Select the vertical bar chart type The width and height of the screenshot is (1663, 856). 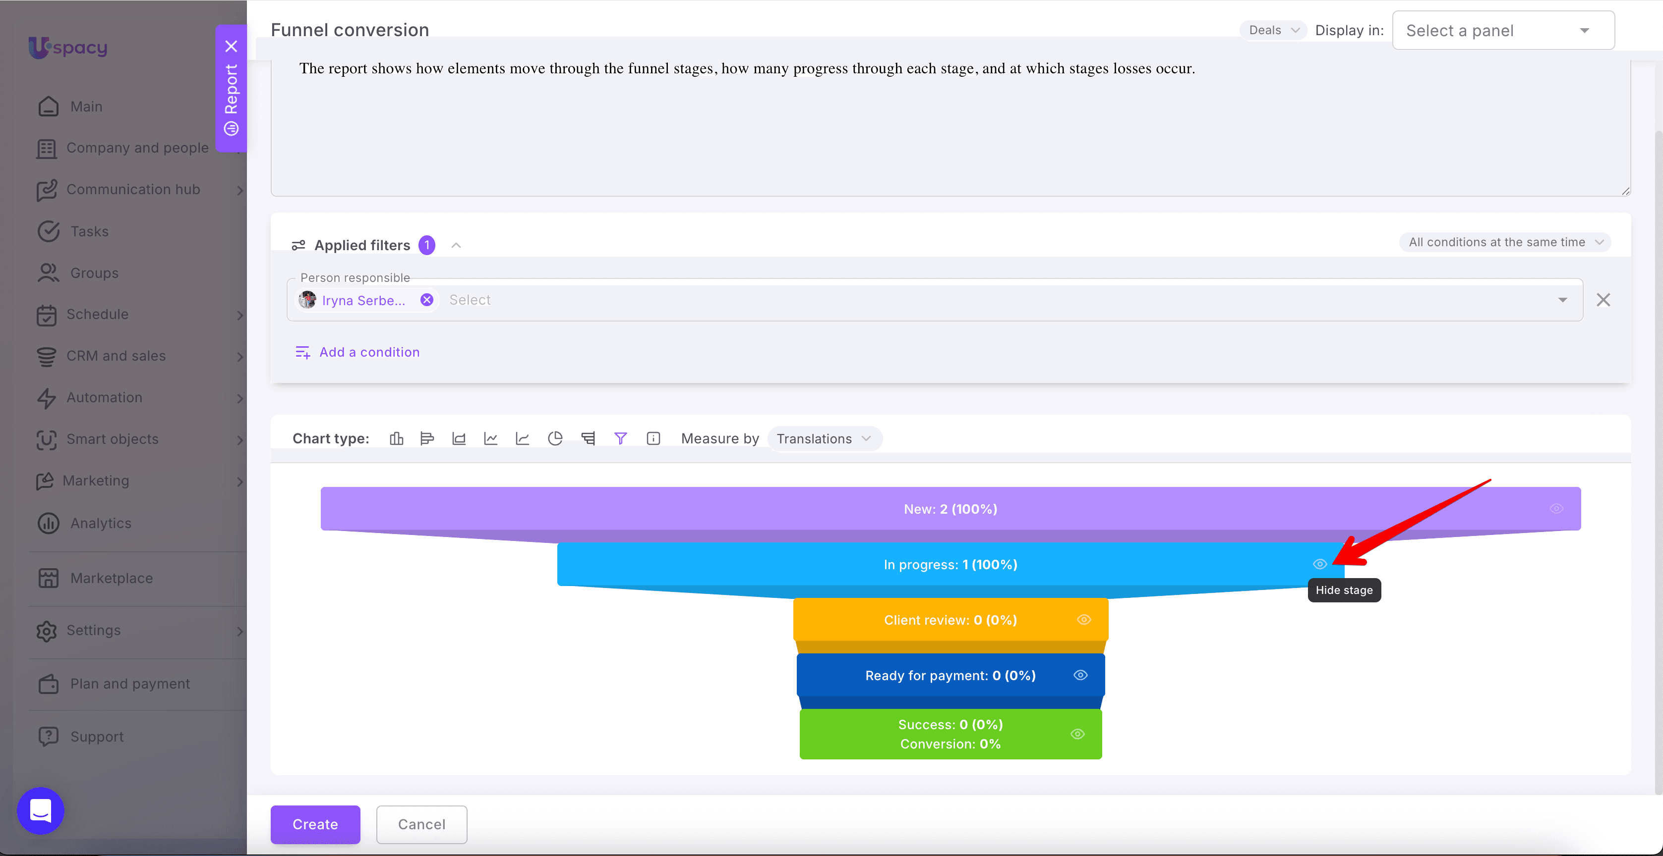click(396, 438)
